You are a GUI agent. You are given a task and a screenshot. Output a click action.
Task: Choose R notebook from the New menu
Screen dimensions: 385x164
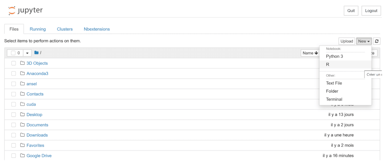(328, 64)
